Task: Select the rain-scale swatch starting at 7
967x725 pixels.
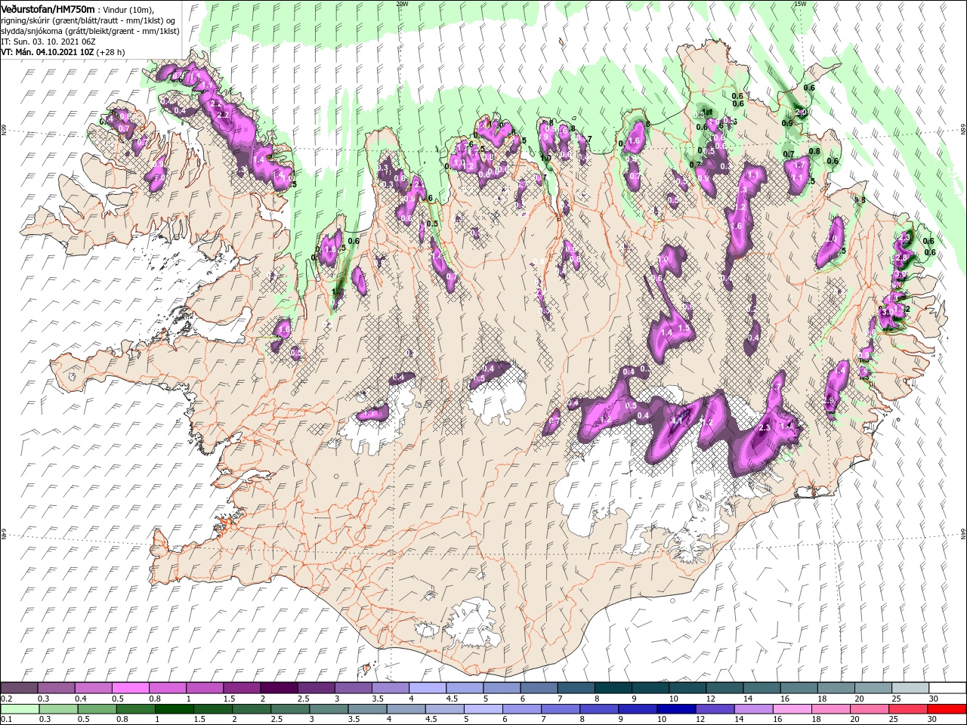Action: tap(561, 709)
